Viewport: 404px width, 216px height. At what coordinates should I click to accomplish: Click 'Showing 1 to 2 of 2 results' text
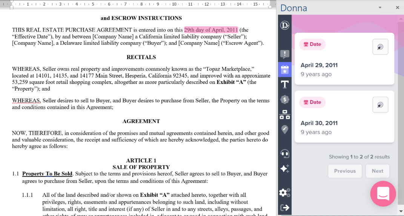click(359, 157)
